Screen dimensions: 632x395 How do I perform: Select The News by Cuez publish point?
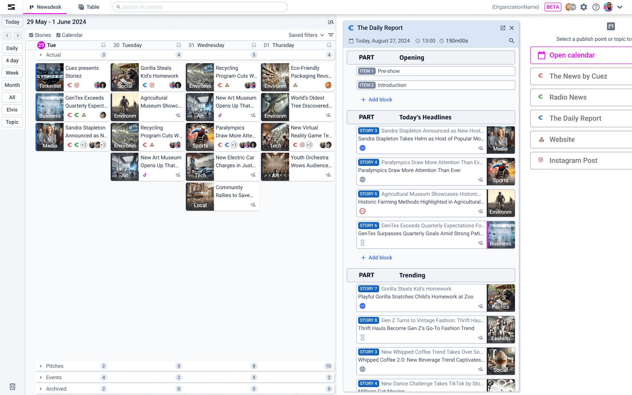[x=581, y=76]
